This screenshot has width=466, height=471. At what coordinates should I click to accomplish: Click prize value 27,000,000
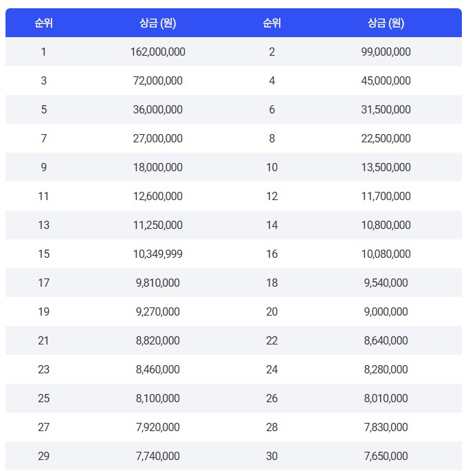coord(157,138)
